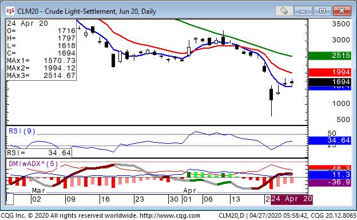Click the 06 date on time axis
The image size is (357, 220).
pyautogui.click(x=208, y=199)
